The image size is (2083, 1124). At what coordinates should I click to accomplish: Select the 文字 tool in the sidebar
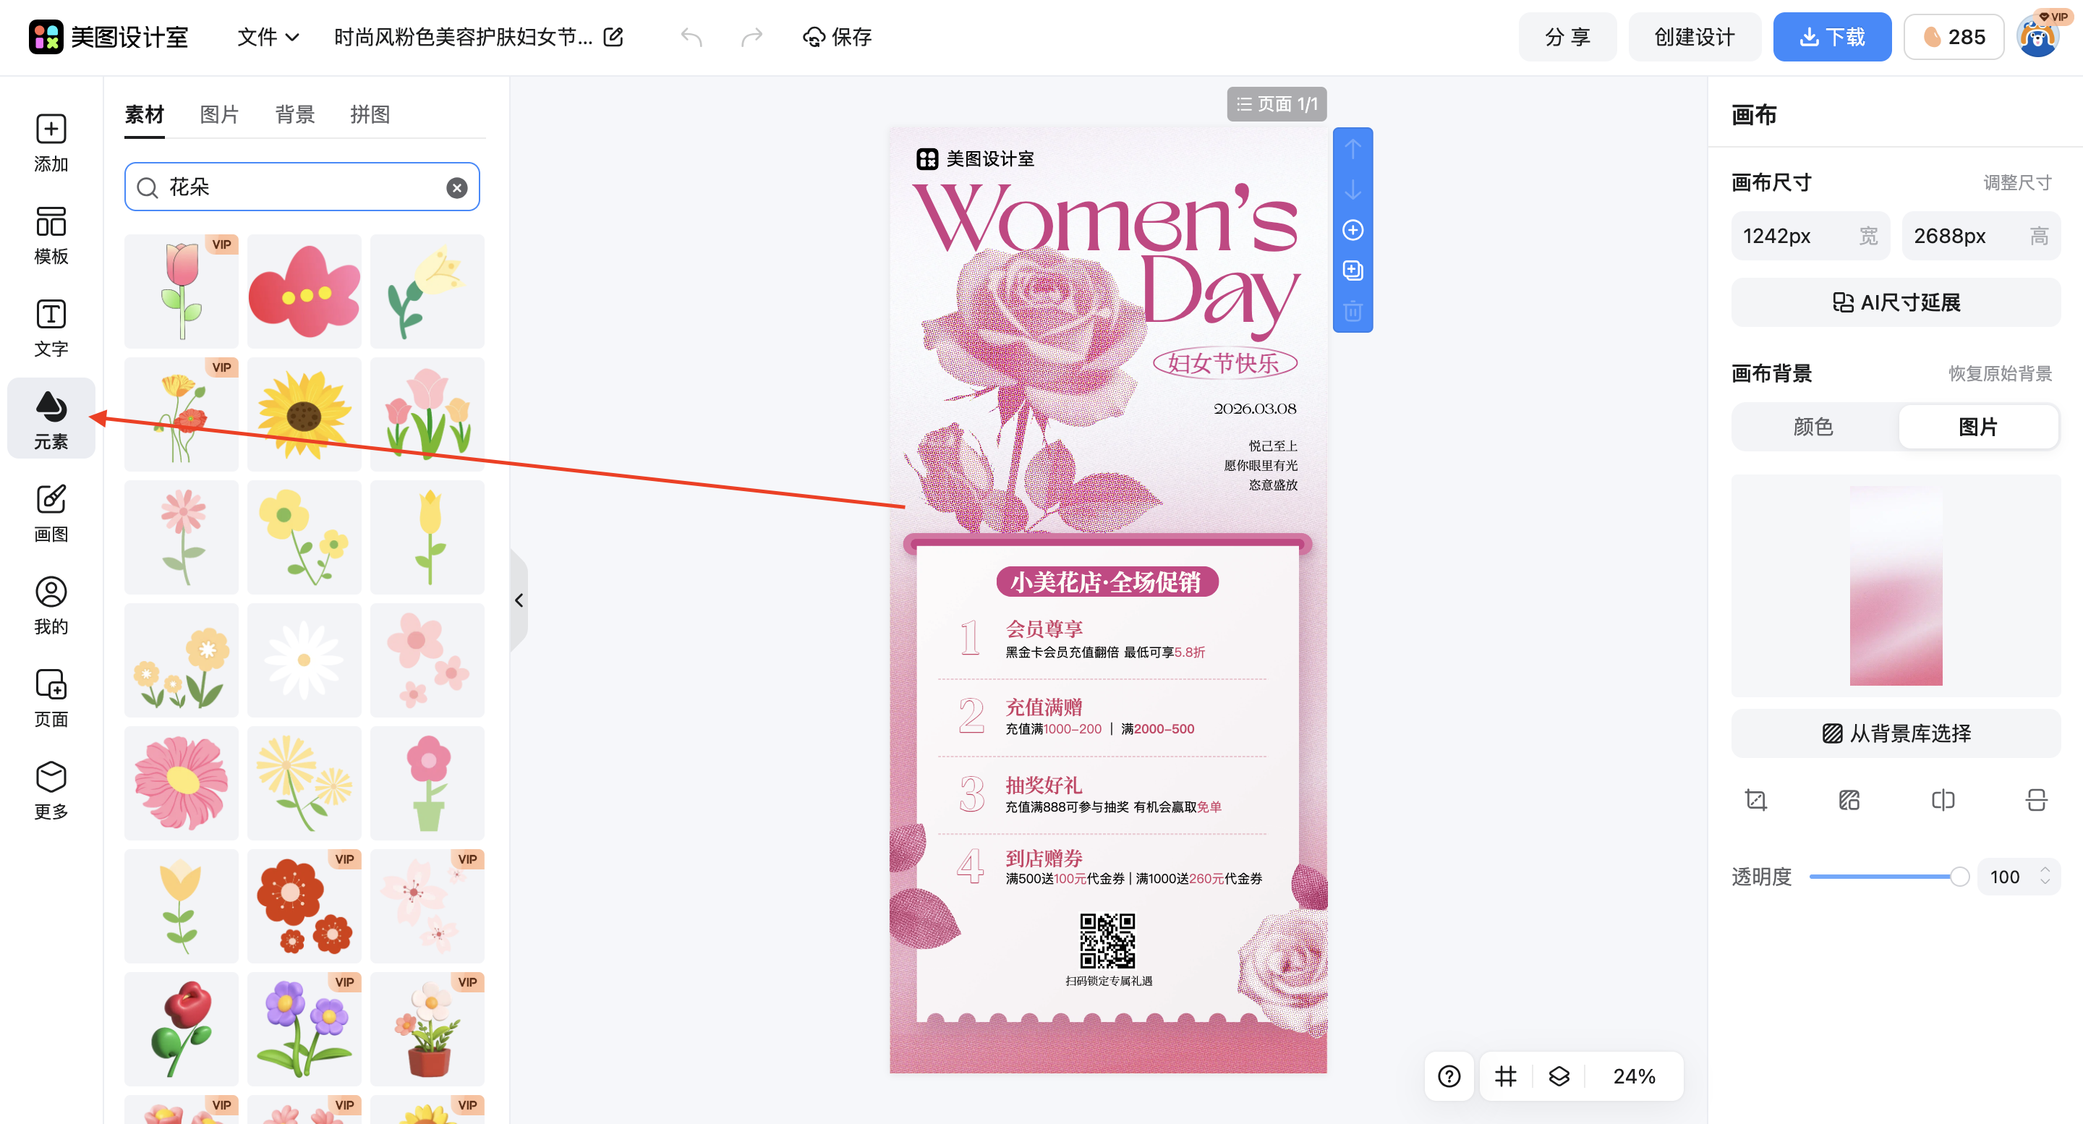point(51,327)
